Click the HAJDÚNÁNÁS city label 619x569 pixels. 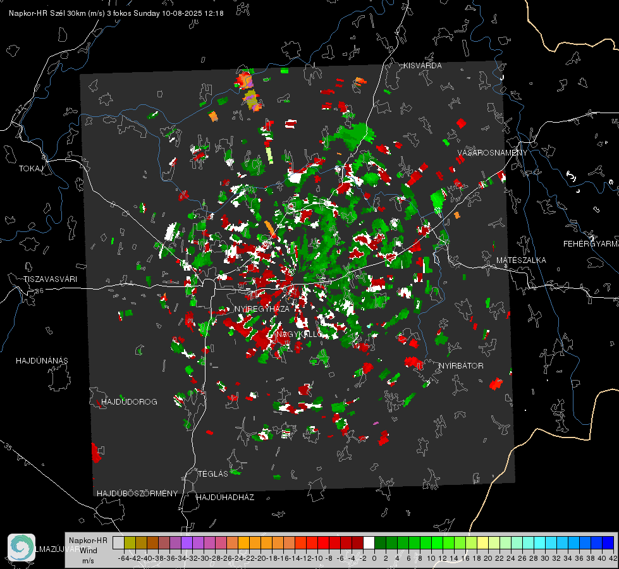point(42,361)
